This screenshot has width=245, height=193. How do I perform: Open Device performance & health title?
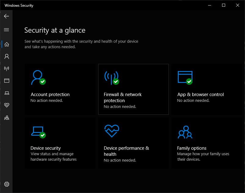[126, 151]
